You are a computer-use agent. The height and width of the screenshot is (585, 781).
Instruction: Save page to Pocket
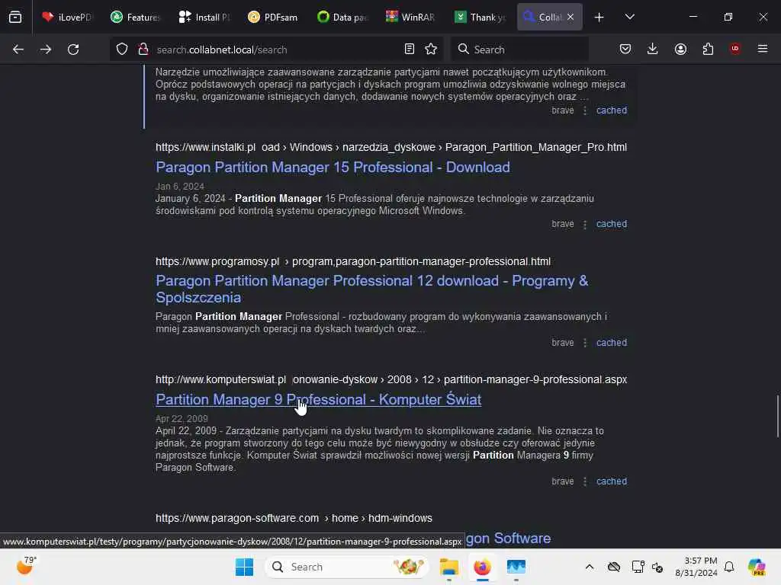click(625, 49)
